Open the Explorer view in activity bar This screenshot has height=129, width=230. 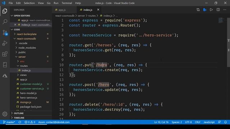5,11
